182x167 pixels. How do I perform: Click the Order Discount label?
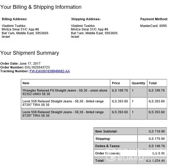(x=108, y=153)
